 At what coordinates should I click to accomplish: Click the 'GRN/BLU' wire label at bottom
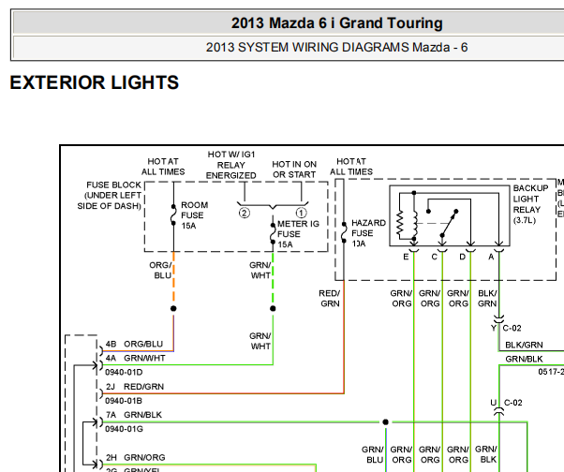373,455
